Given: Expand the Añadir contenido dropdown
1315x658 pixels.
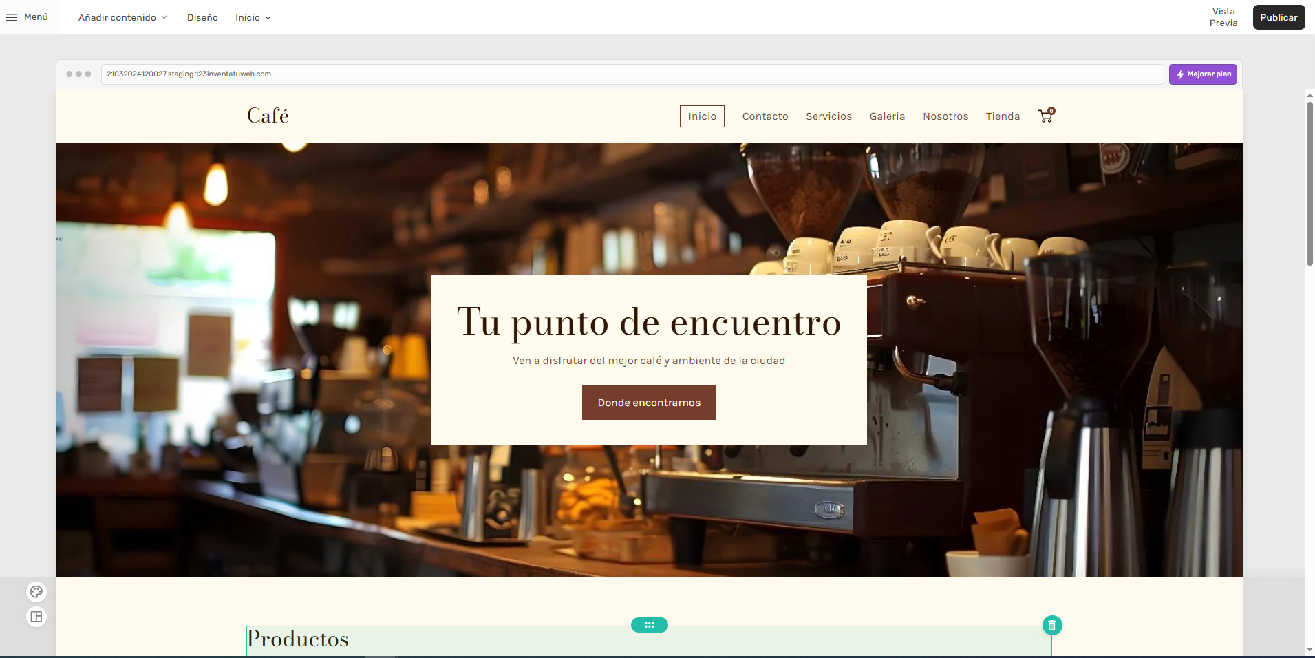Looking at the screenshot, I should (x=122, y=17).
